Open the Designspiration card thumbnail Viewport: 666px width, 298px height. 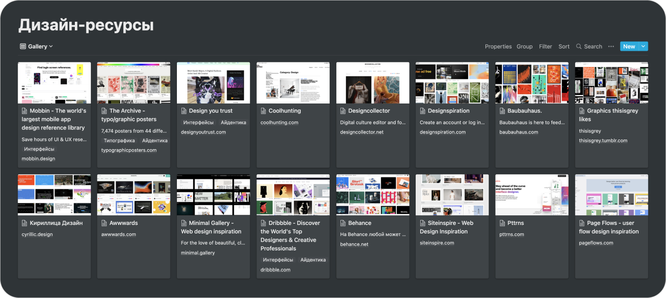(x=452, y=83)
